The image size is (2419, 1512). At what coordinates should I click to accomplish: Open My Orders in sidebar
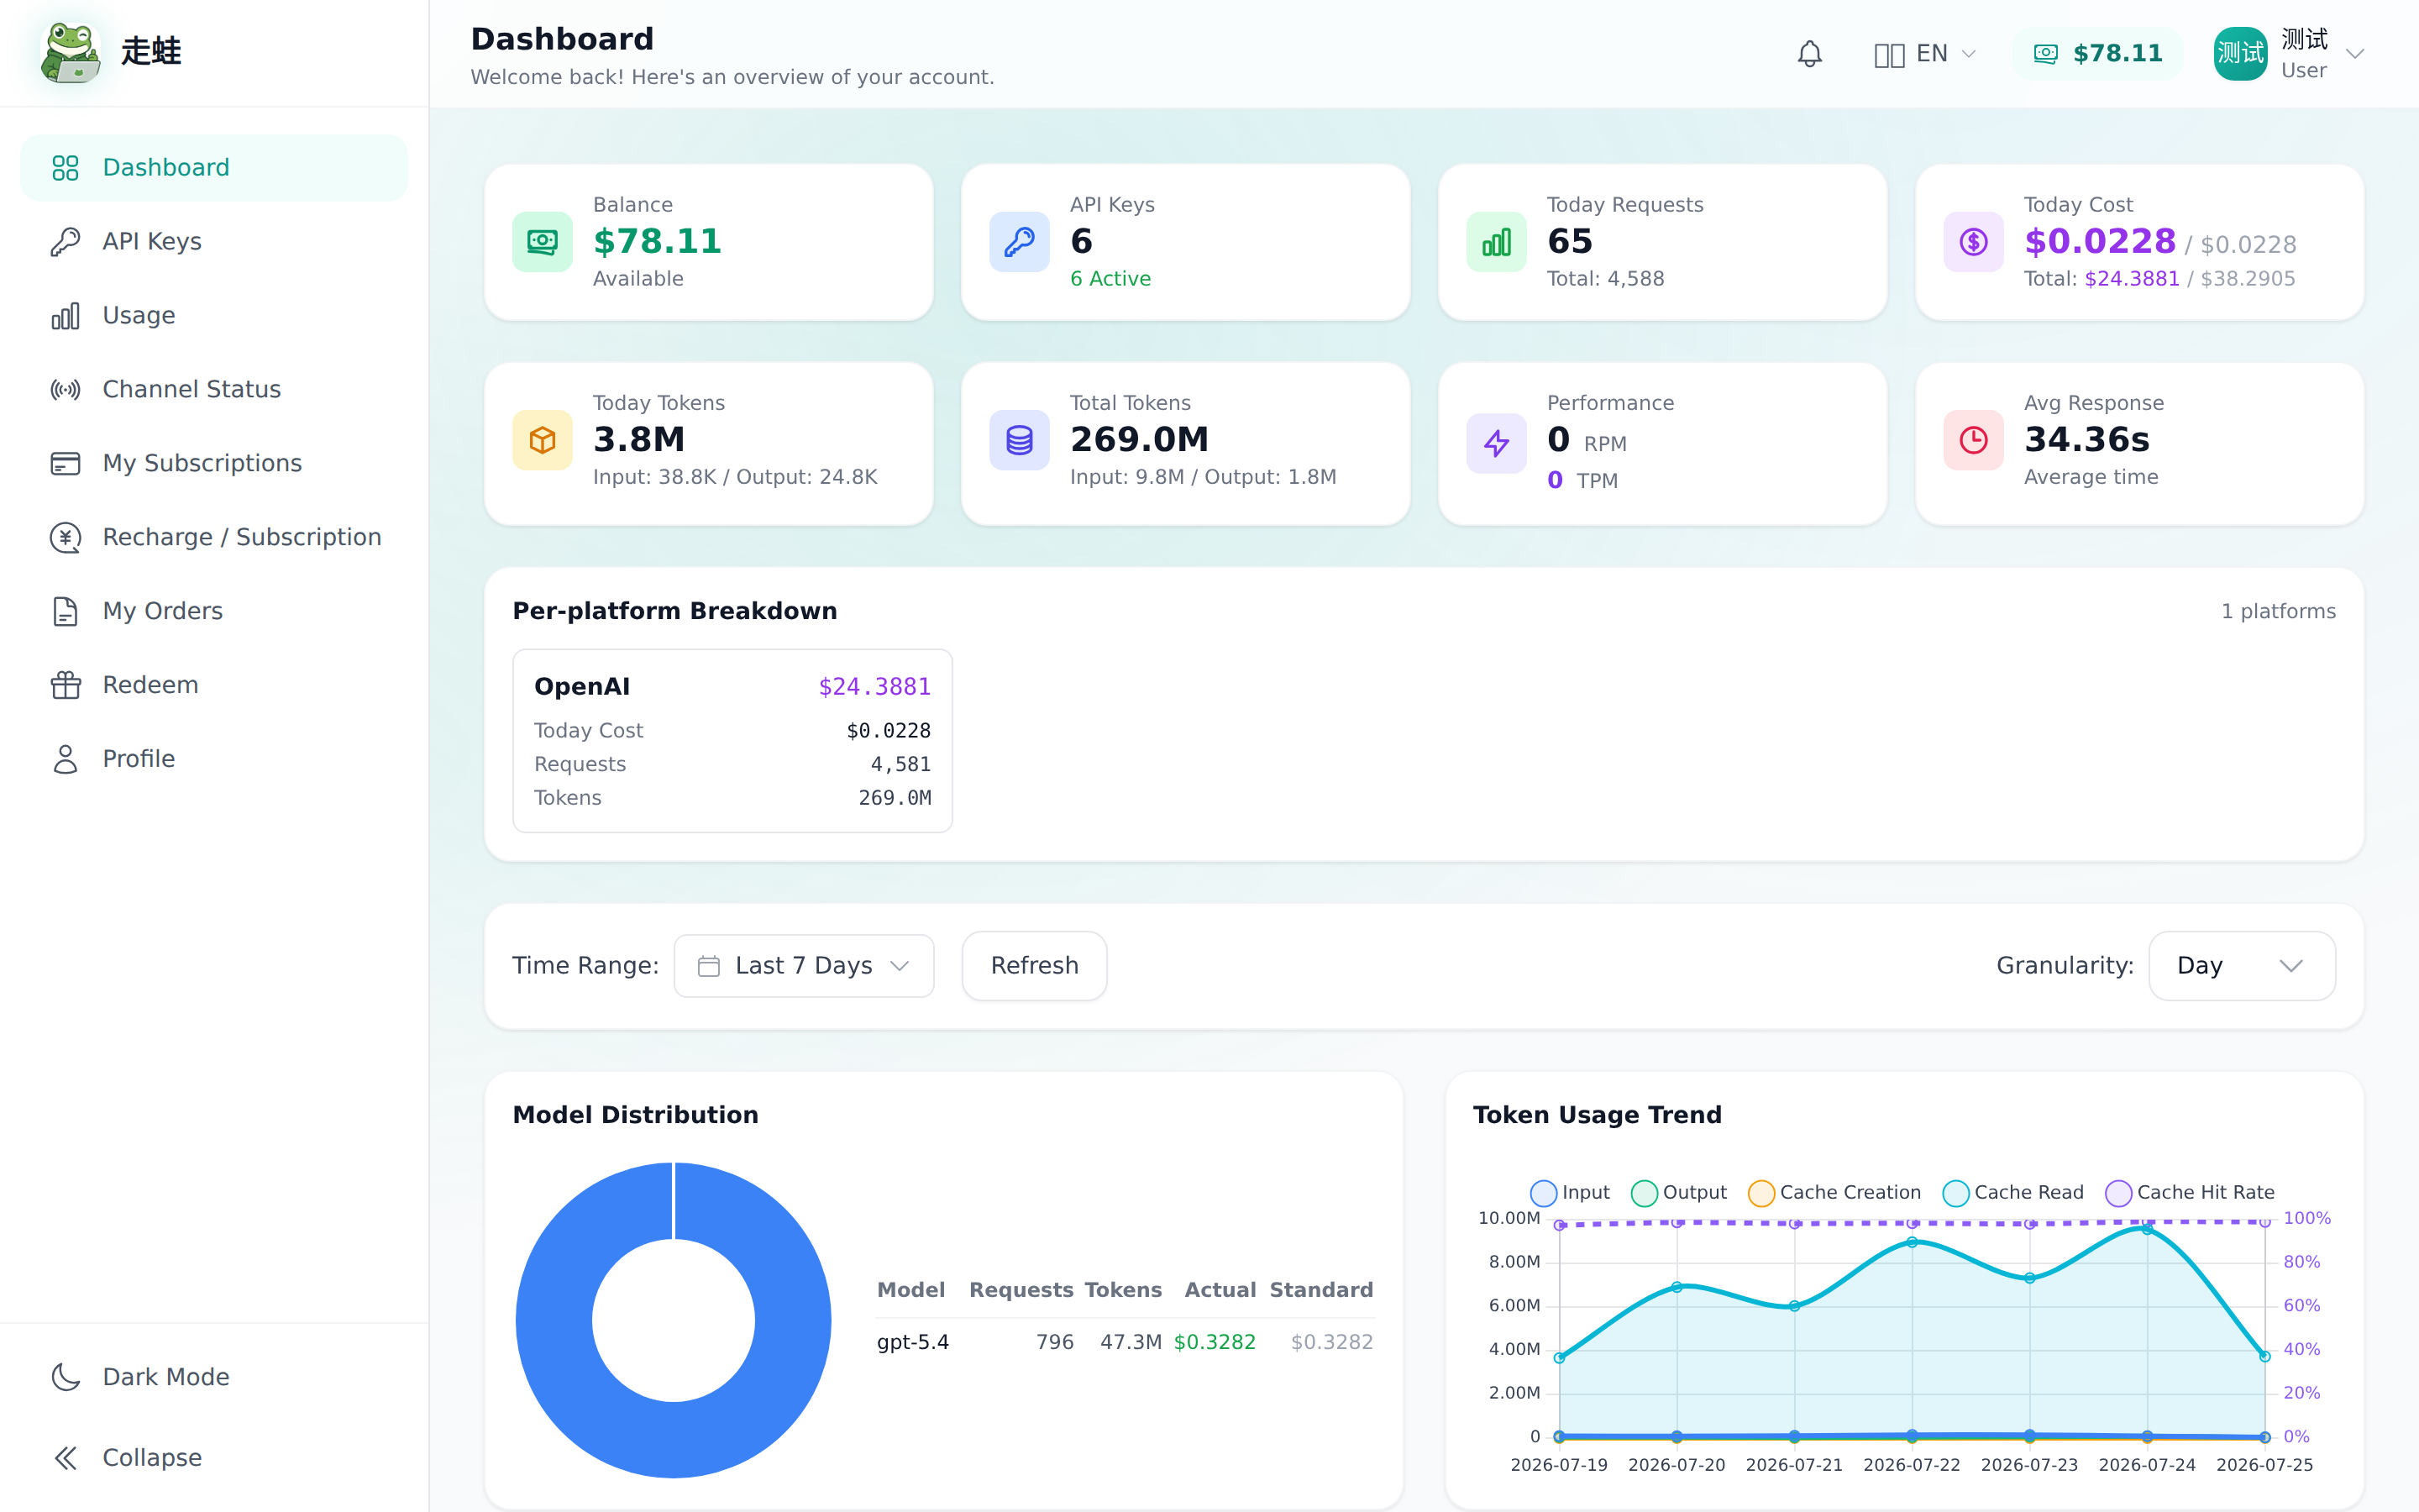point(214,612)
